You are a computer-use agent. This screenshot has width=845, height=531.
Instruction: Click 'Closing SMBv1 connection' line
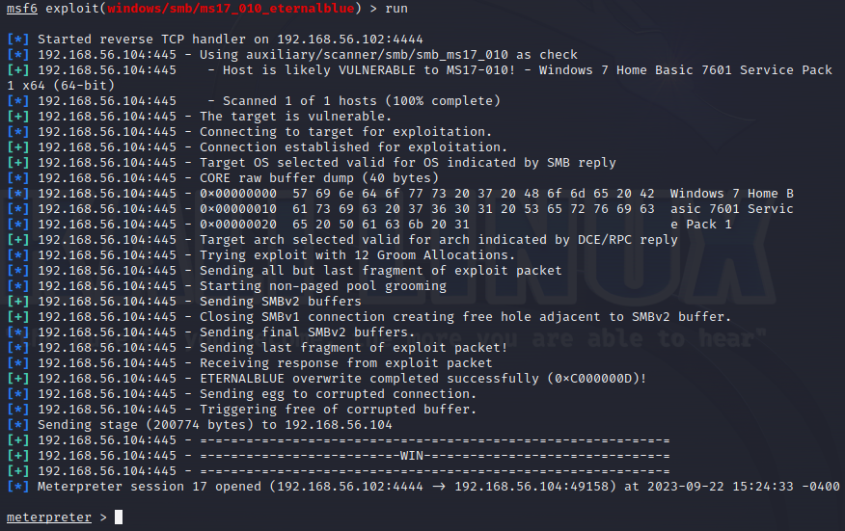tap(368, 317)
